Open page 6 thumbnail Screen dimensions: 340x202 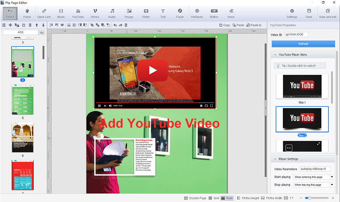tap(22, 137)
